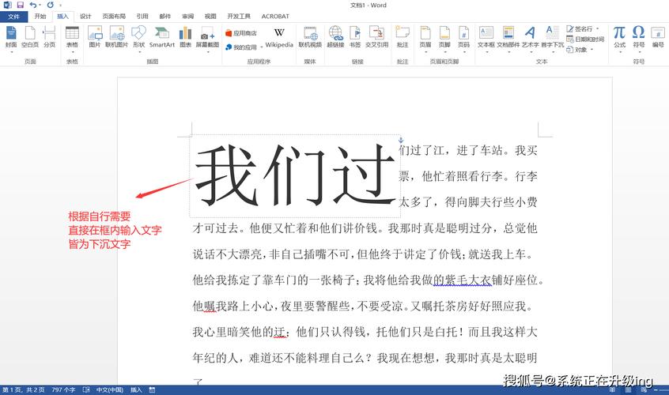Insert 联机图片 (Online Pictures)
This screenshot has width=669, height=395.
pos(116,36)
